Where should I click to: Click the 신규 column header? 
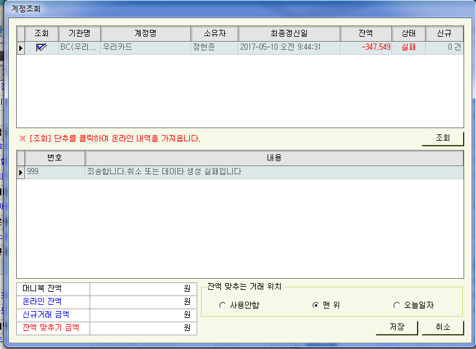click(444, 34)
